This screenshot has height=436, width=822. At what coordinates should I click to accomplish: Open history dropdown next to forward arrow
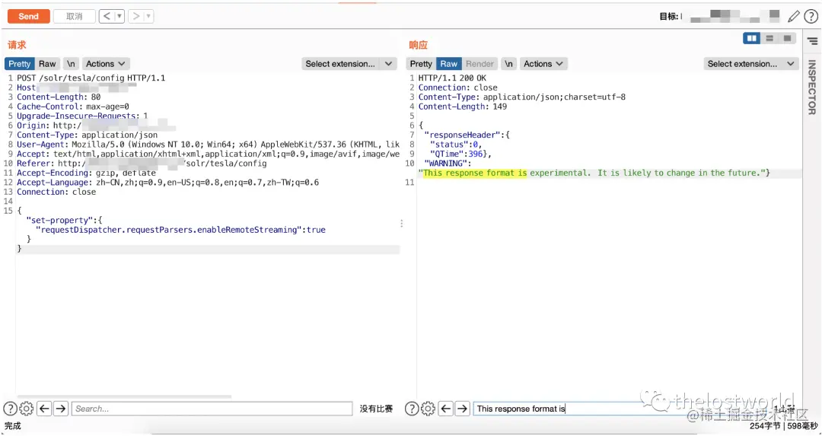[149, 16]
